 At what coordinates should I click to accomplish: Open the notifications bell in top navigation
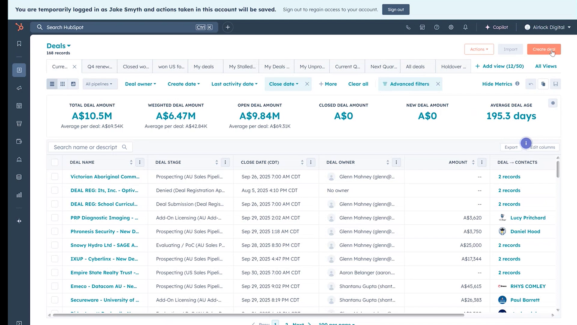[465, 27]
